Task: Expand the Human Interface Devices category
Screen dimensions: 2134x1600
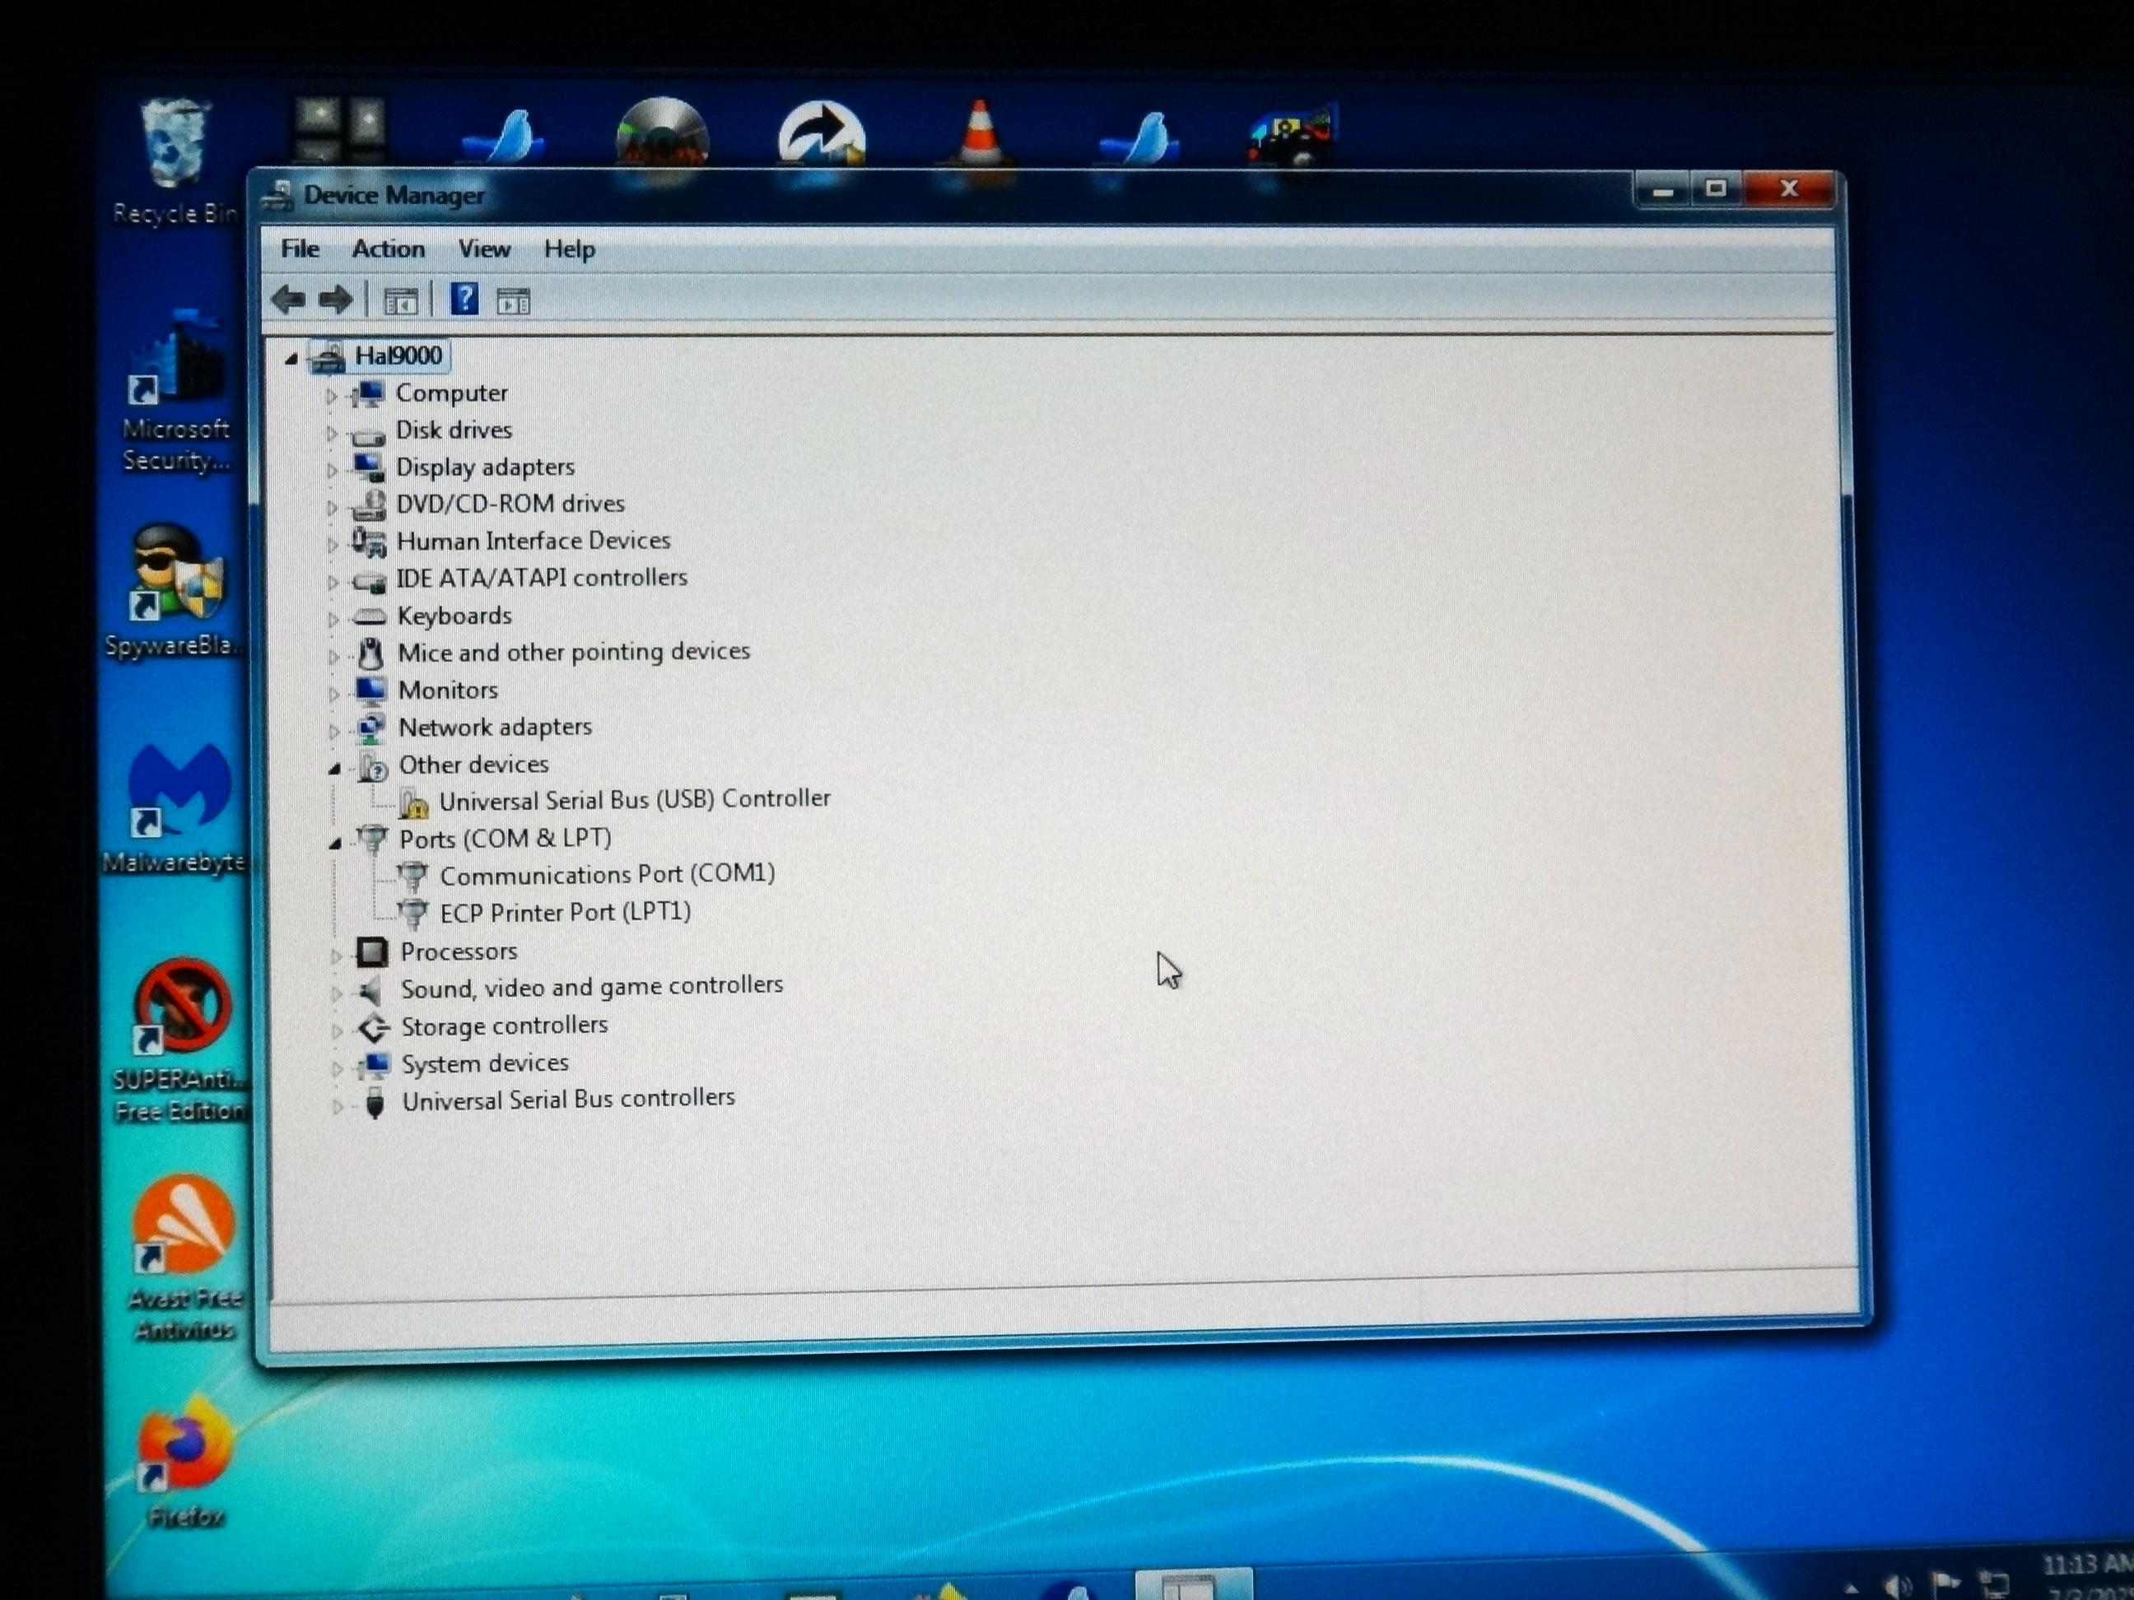Action: (332, 544)
